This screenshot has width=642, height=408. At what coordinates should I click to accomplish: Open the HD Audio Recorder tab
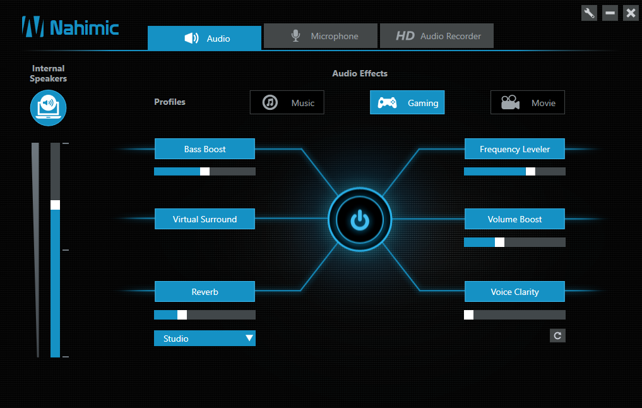click(437, 36)
